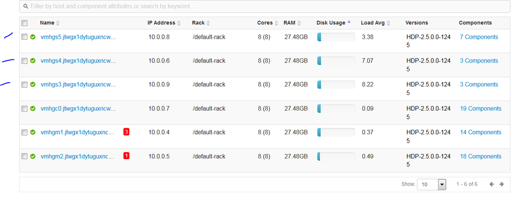This screenshot has width=516, height=200.
Task: Toggle the select-all hosts checkbox in header
Action: (x=24, y=23)
